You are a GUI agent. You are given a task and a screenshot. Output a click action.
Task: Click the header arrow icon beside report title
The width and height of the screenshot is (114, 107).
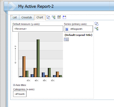[x=13, y=6]
